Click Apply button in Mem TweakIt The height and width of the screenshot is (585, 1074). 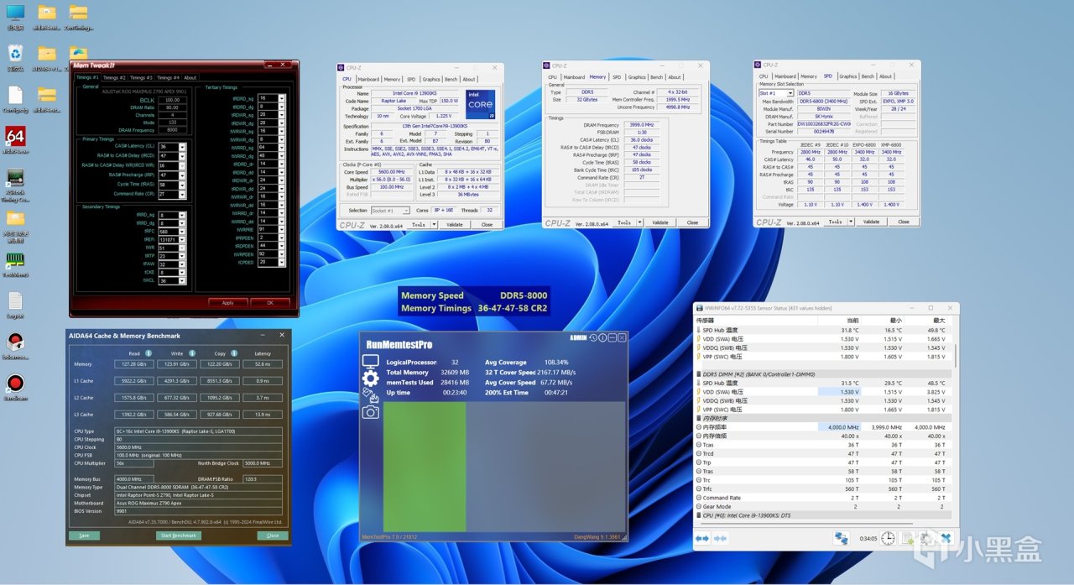[x=227, y=302]
